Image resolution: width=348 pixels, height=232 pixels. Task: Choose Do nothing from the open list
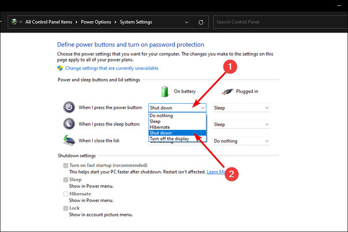pyautogui.click(x=177, y=115)
